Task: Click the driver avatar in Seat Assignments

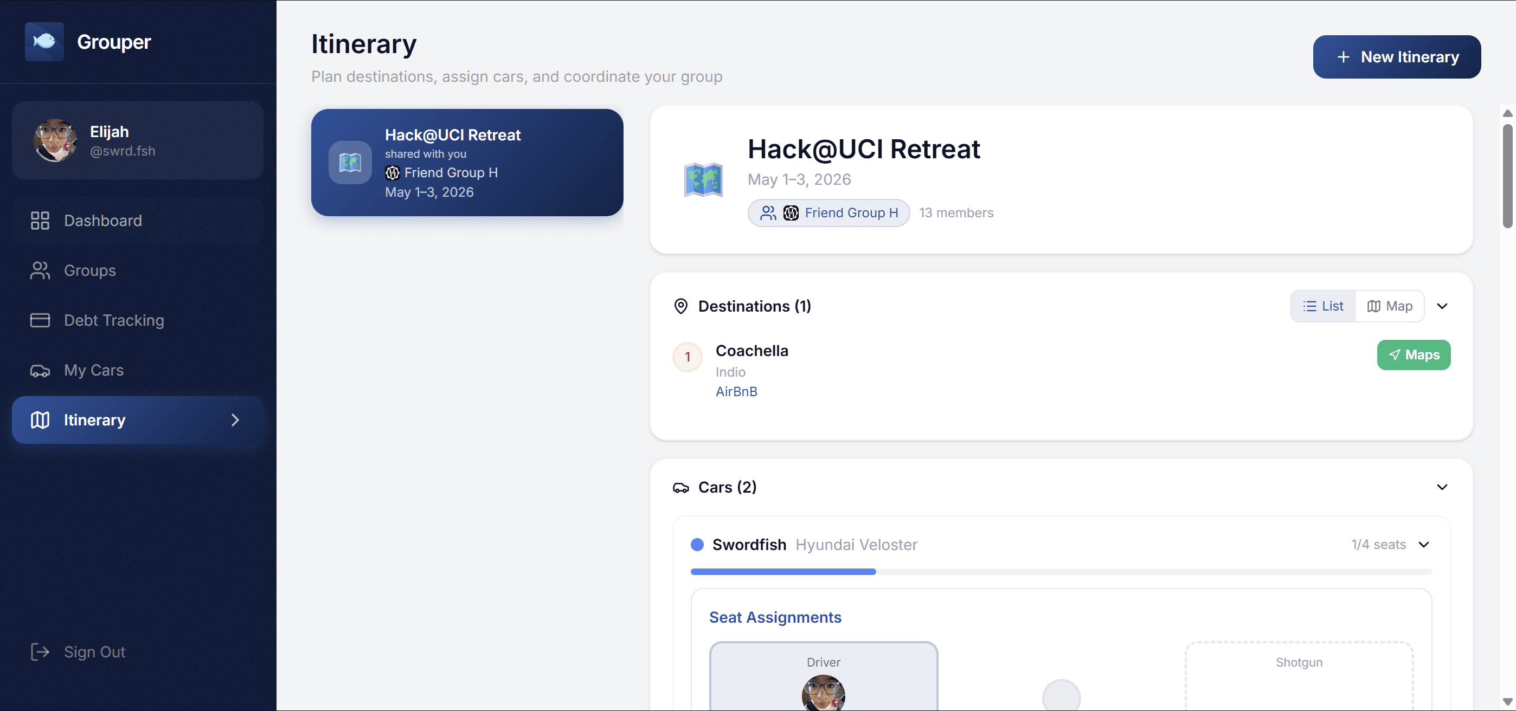Action: pyautogui.click(x=823, y=693)
